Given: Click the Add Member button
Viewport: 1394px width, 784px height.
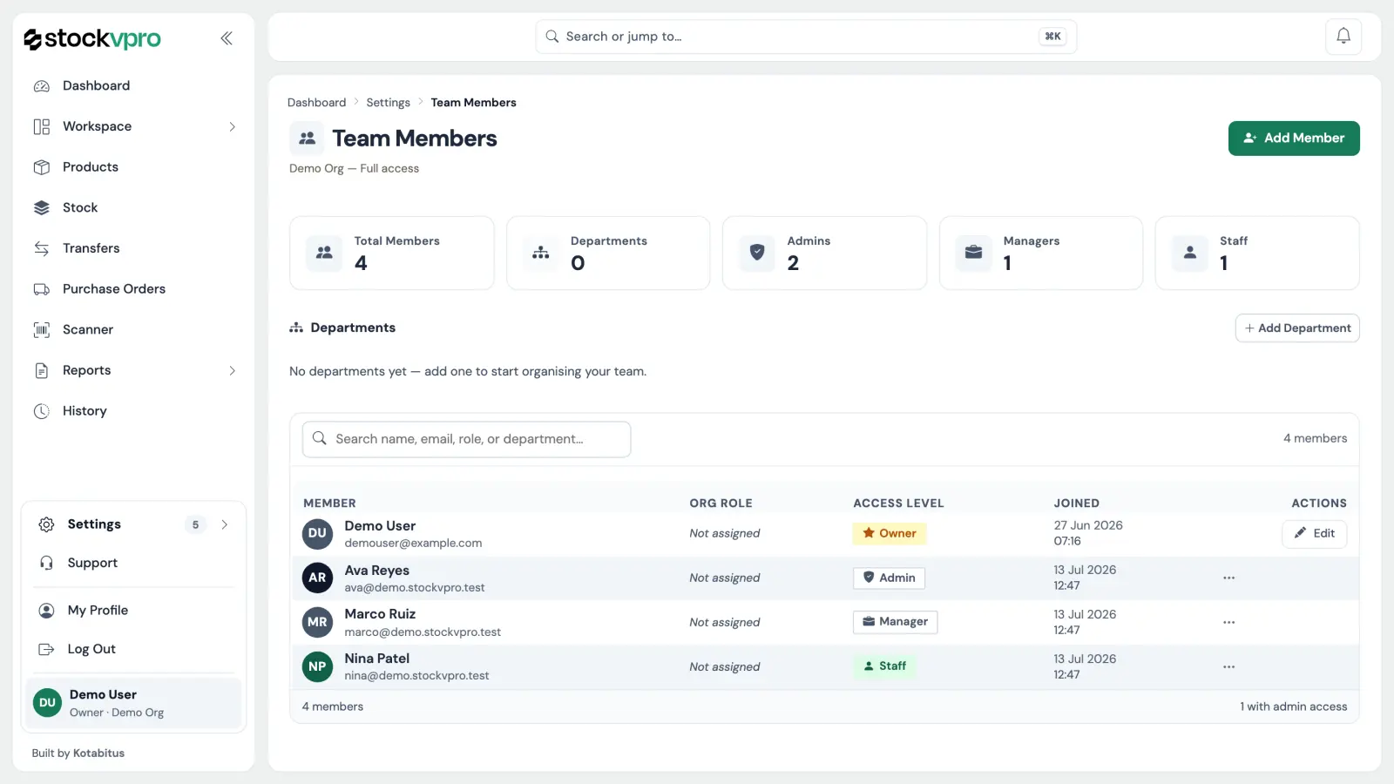Looking at the screenshot, I should [1294, 139].
